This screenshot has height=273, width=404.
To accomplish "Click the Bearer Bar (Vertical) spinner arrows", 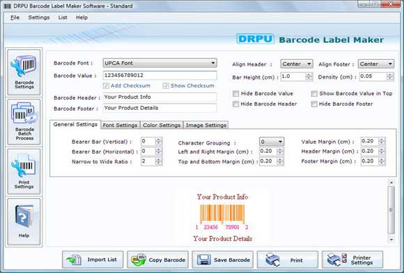I will tap(159, 141).
